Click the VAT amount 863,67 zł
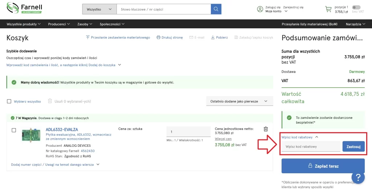372x190 pixels. [x=356, y=81]
